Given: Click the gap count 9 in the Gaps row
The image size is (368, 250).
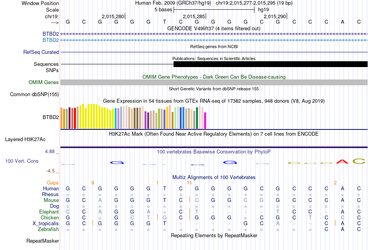Looking at the screenshot, I should 93,183.
